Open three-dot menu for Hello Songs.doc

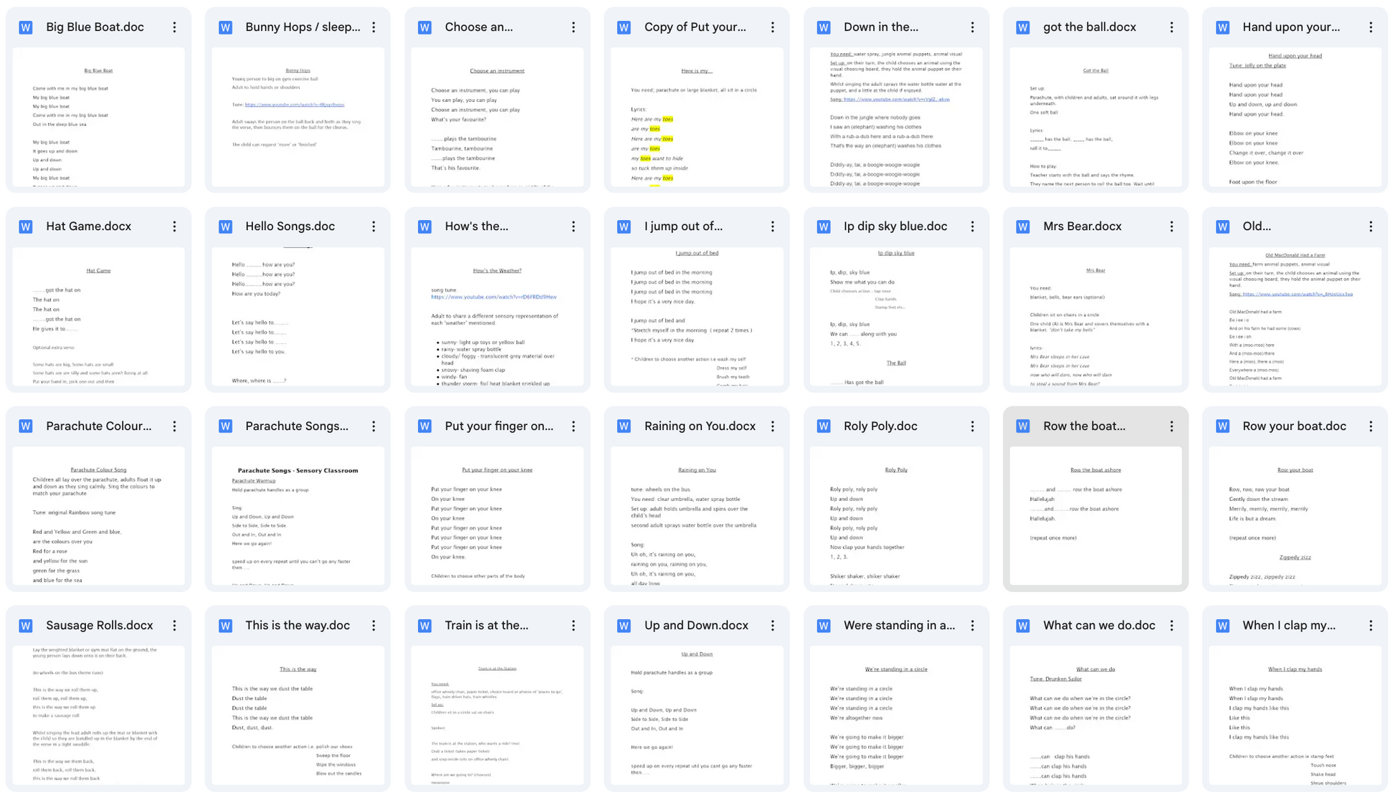coord(373,227)
